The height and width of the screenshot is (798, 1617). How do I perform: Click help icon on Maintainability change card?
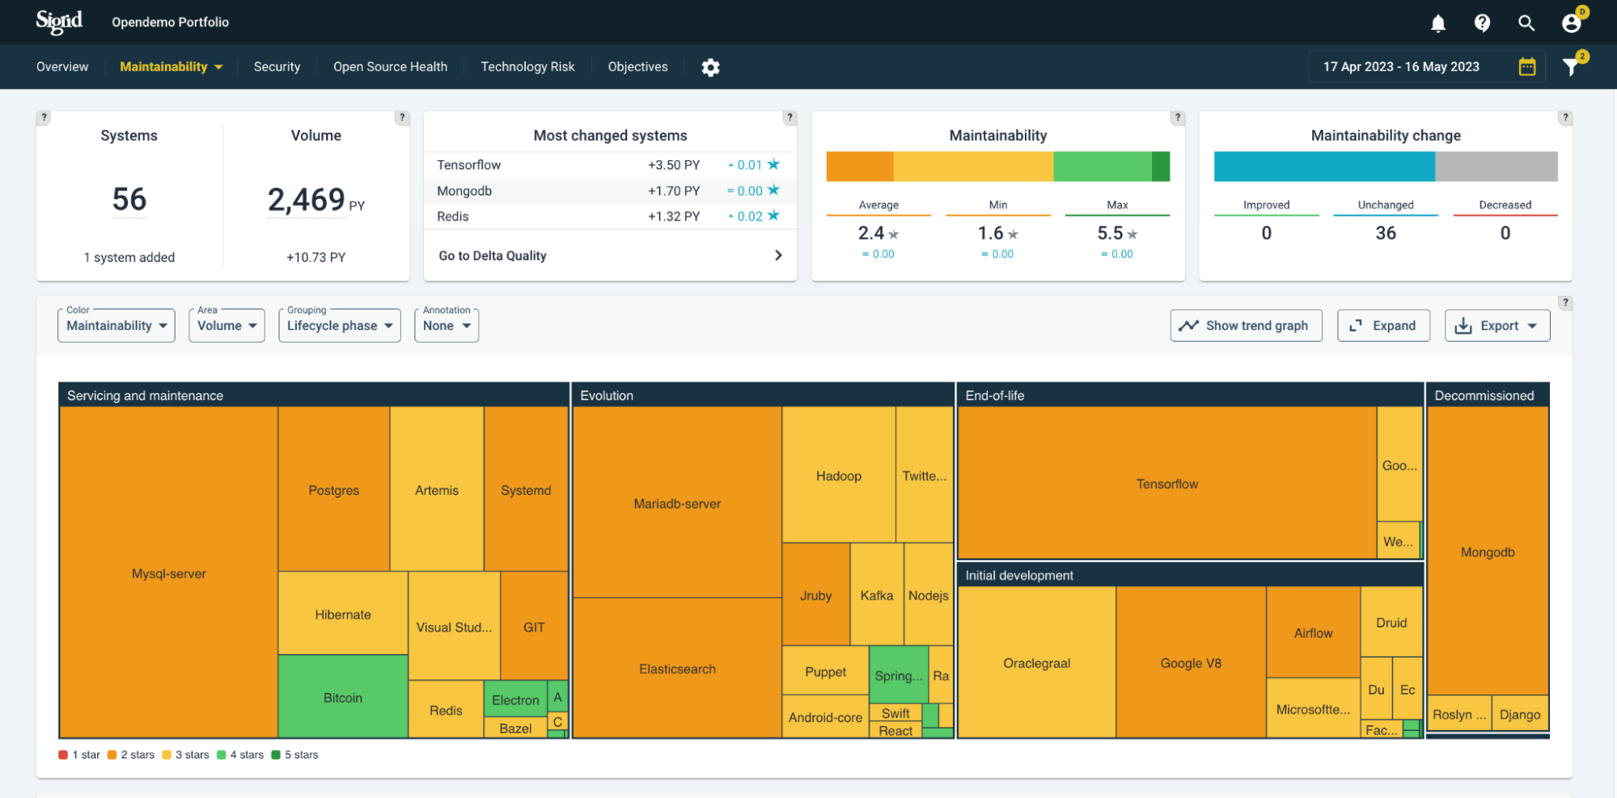click(x=1565, y=117)
